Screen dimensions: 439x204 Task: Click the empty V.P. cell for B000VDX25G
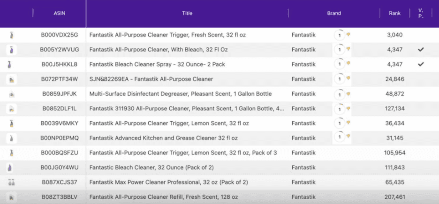point(421,35)
